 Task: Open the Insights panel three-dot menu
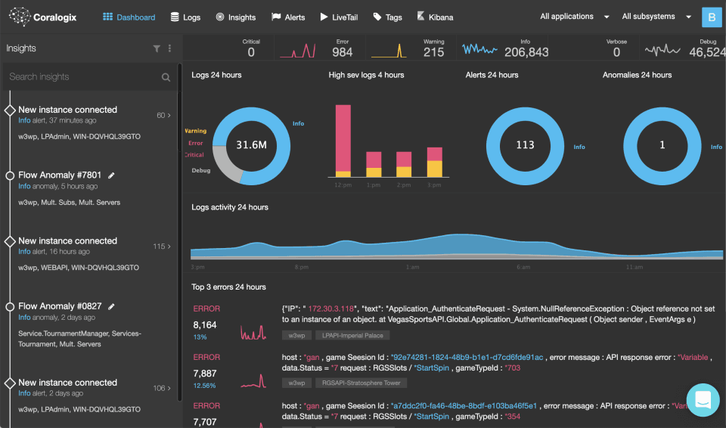pyautogui.click(x=169, y=48)
